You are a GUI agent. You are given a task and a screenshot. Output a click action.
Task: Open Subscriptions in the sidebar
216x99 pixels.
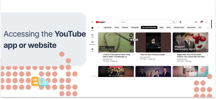92,43
